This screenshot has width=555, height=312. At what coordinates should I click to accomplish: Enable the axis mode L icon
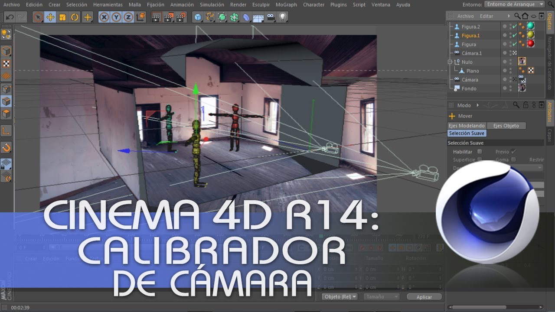point(6,131)
